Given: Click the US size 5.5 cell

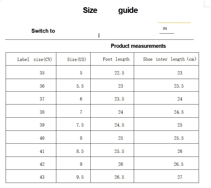Looking at the screenshot, I should 73,85.
